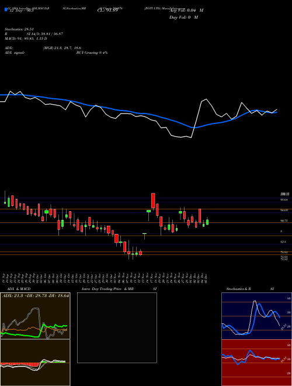Viewport: 292px width, 386px height.
Task: Click the last green candlestick on the chart
Action: [207, 222]
